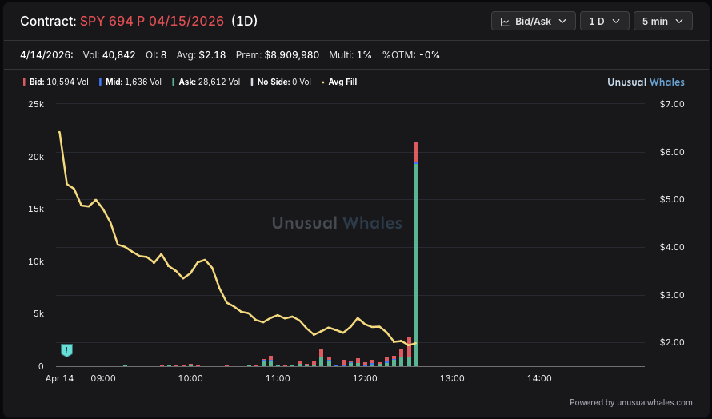Click the 10:00 time axis label
The image size is (712, 419).
[190, 378]
